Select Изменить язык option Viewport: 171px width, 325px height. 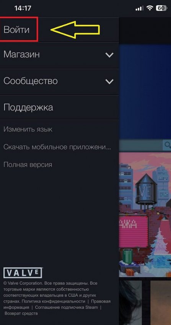[x=28, y=130]
